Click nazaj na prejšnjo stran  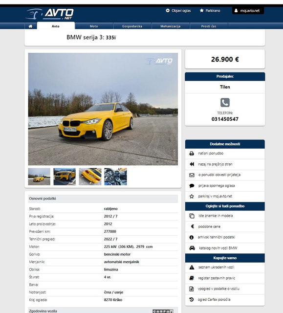click(x=215, y=164)
